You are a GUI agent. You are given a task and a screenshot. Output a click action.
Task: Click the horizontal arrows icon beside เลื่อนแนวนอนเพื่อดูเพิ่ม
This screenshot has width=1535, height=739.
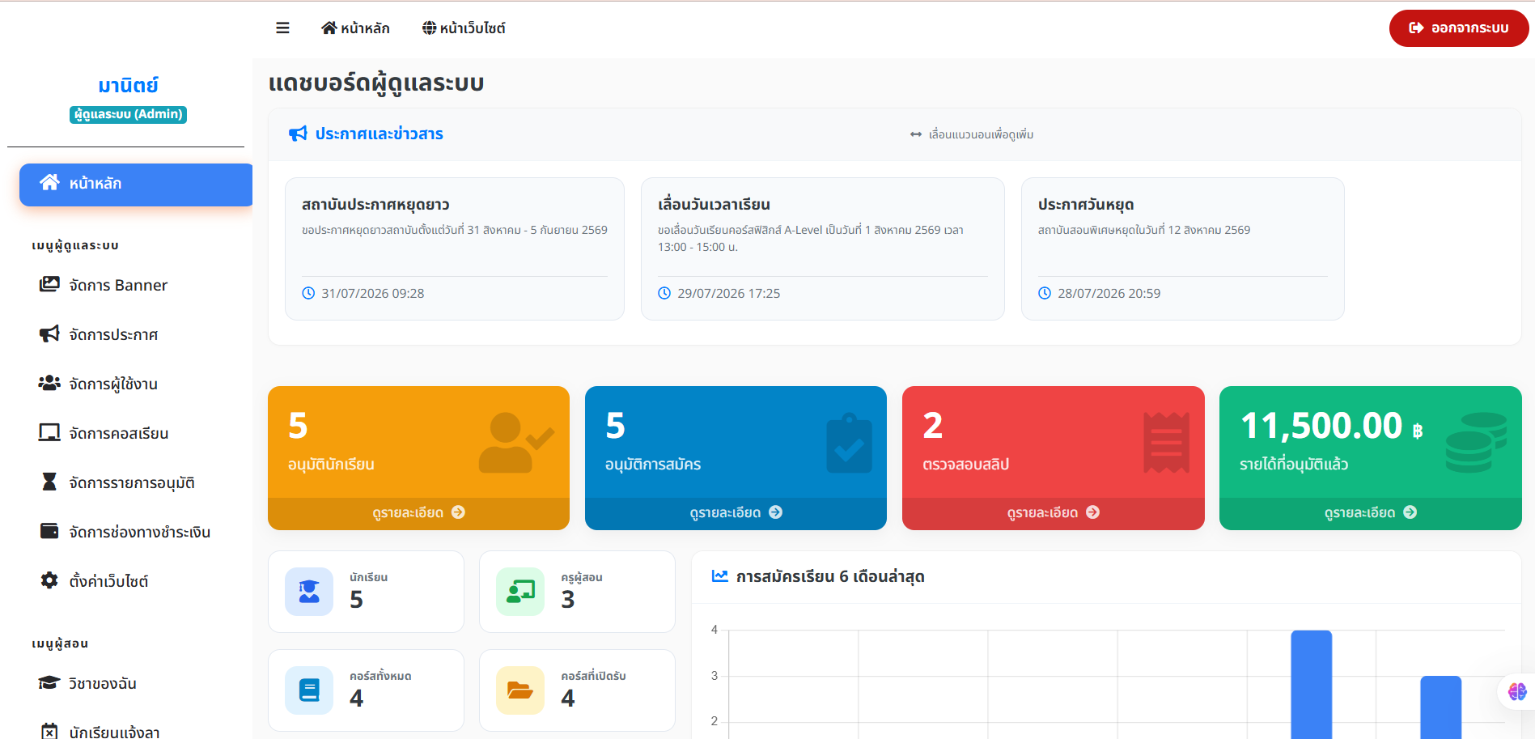(916, 134)
